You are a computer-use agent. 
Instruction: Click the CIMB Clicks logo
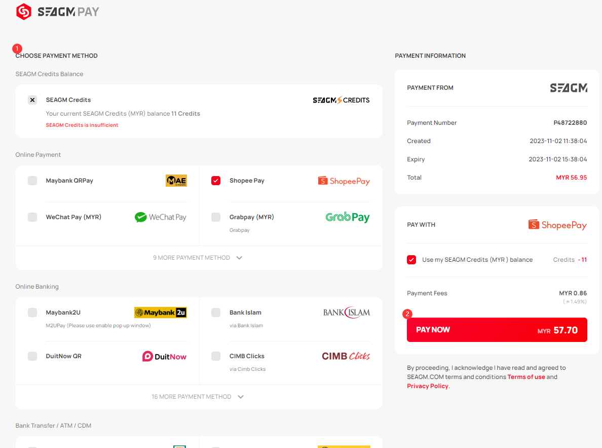(346, 356)
